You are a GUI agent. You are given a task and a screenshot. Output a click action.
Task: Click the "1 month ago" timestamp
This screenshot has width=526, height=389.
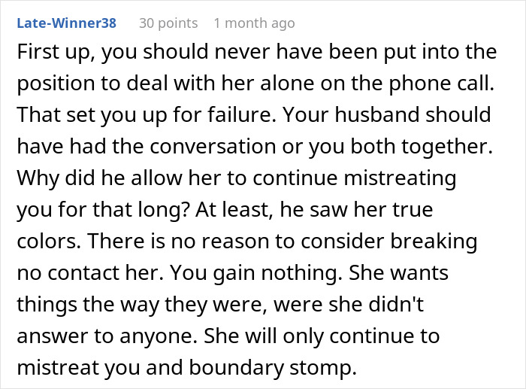(254, 23)
